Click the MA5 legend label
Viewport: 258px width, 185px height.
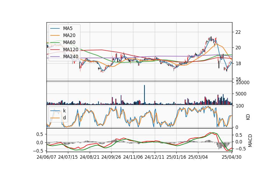click(68, 28)
